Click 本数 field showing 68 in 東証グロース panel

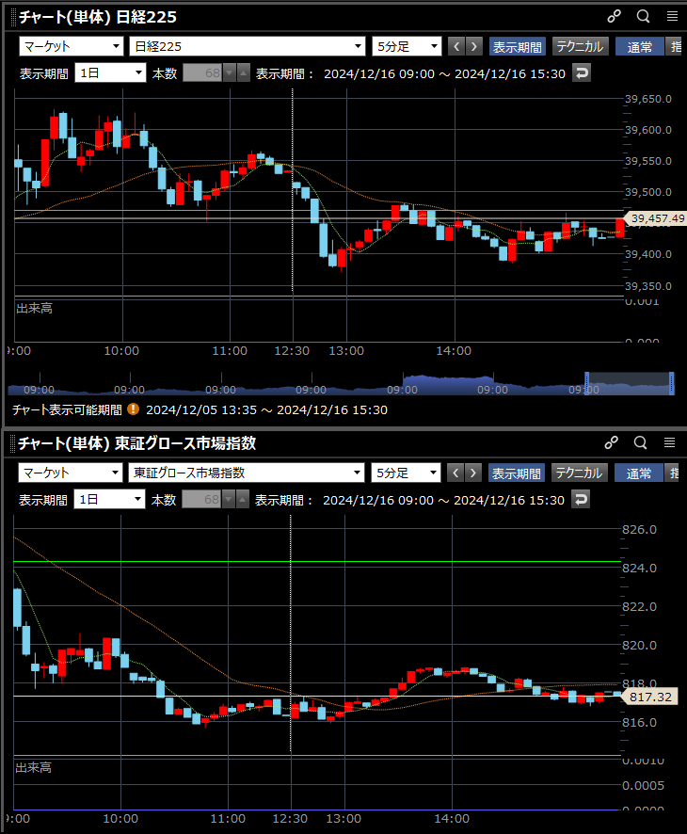click(201, 499)
